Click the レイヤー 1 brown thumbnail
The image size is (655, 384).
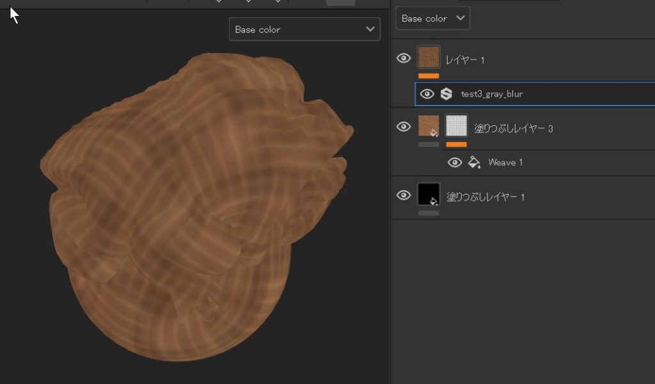coord(429,57)
